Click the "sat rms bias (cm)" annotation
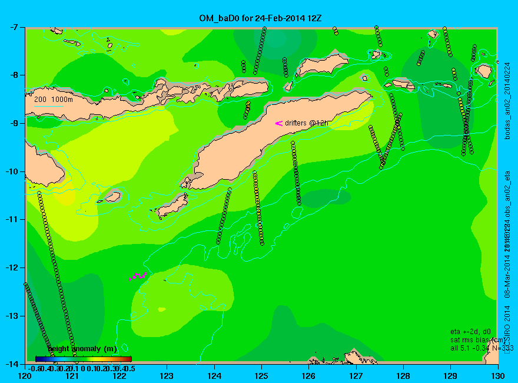 click(477, 340)
